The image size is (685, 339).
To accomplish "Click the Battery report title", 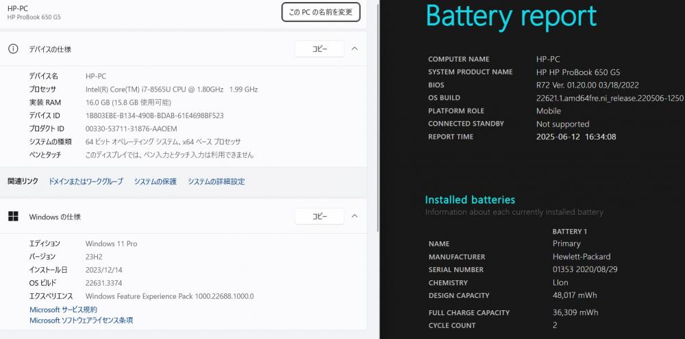I will (511, 16).
